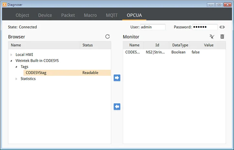The width and height of the screenshot is (234, 150).
Task: Go to the MQTT tab
Action: 112,15
